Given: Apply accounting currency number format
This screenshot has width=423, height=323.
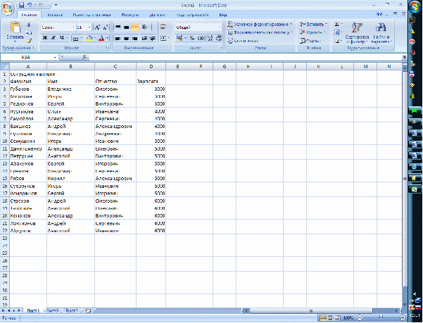Looking at the screenshot, I should coord(179,38).
